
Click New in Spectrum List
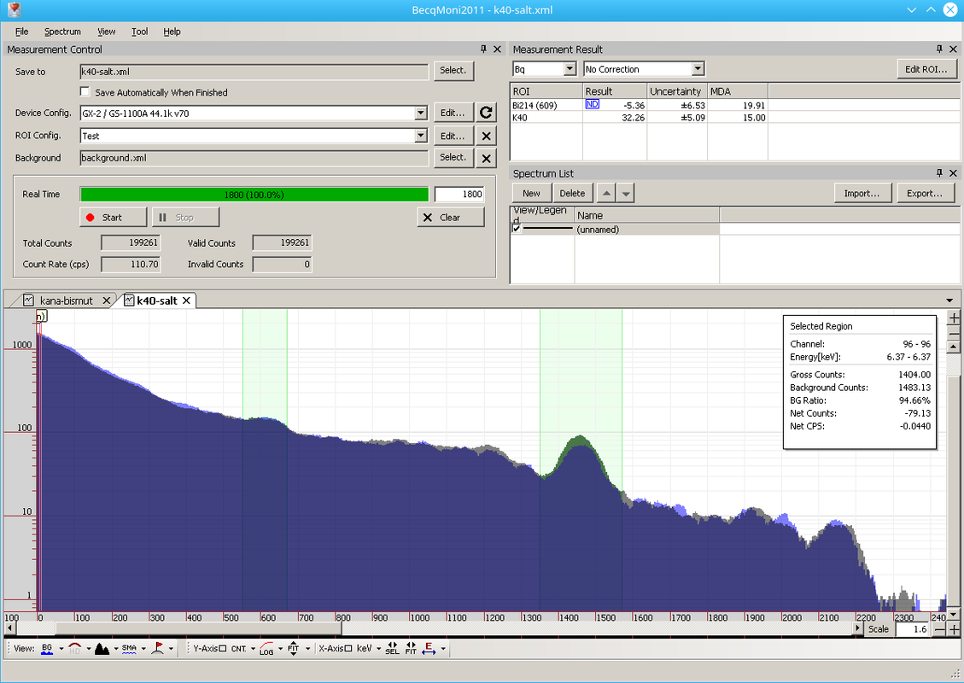tap(531, 193)
